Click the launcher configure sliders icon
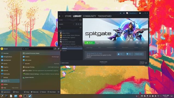 pos(55,49)
